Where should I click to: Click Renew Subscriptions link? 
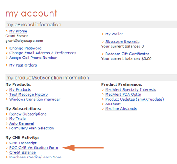[28, 114]
